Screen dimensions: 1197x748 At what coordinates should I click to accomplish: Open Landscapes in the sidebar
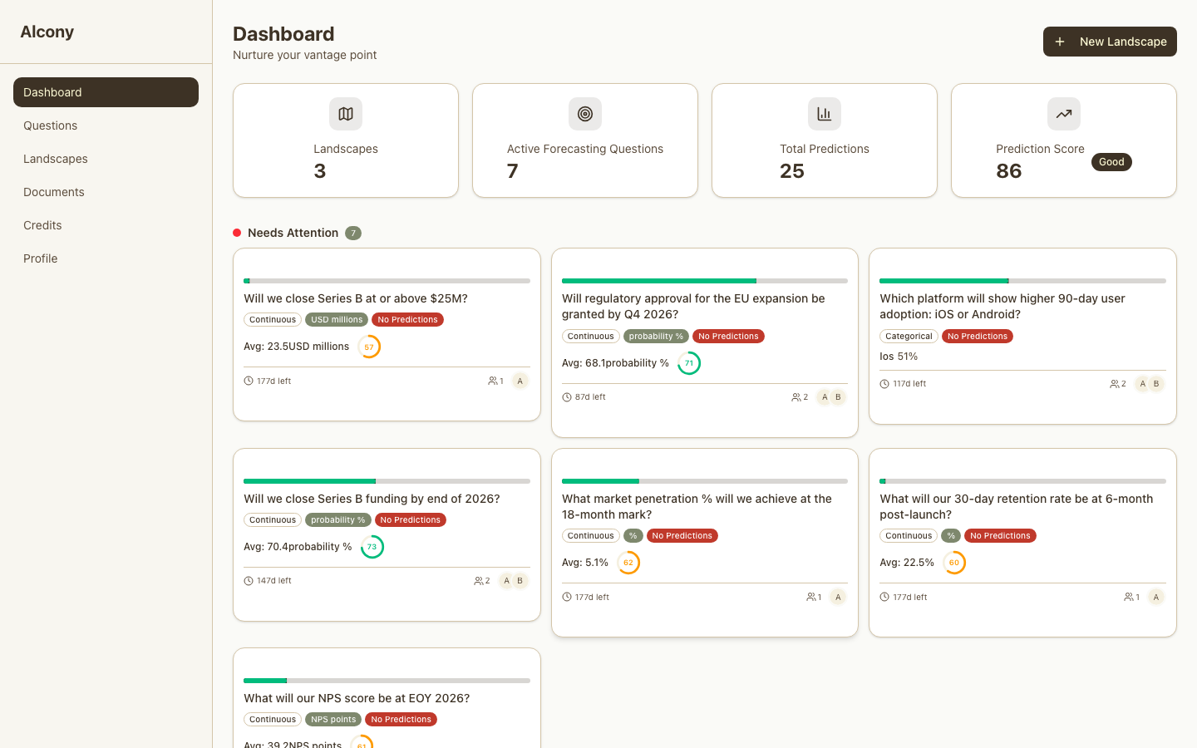pos(106,159)
